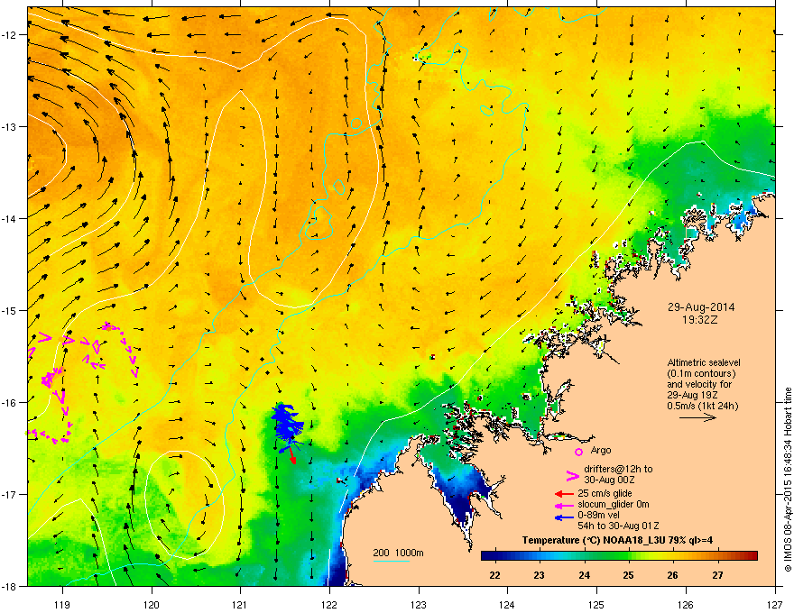Click the cyan 200 1000m depth contour sample line
Viewport: 794px width, 613px height.
tap(391, 561)
